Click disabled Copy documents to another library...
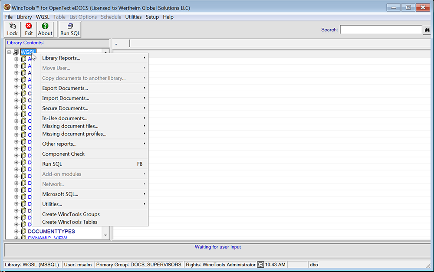The width and height of the screenshot is (434, 272). (90, 78)
